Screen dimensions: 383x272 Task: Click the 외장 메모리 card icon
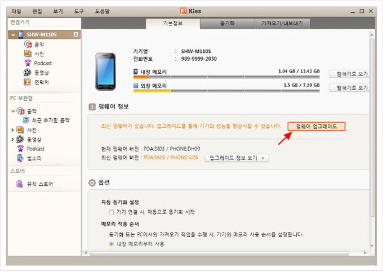coord(136,86)
